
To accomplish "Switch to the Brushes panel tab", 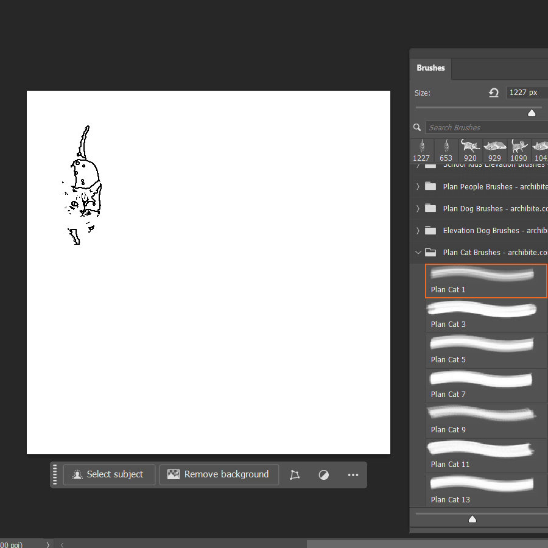I will [x=430, y=68].
